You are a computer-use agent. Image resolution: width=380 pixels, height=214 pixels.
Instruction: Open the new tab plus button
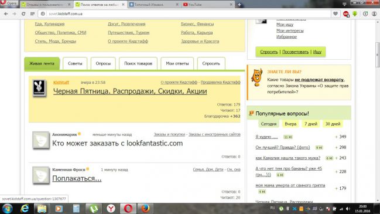pos(239,4)
